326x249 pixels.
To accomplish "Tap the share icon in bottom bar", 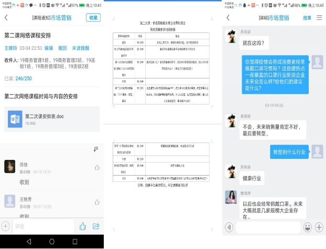I will tap(96, 226).
